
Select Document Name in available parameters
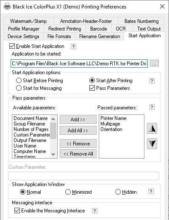point(30,118)
